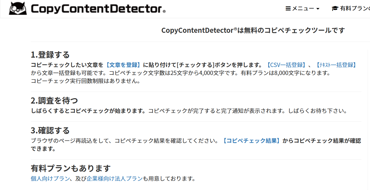Click the text コピーチェック実行回数制限はありません。

pyautogui.click(x=86, y=81)
